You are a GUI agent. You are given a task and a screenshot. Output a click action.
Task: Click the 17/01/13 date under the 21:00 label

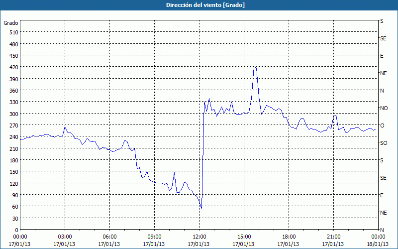(x=333, y=244)
